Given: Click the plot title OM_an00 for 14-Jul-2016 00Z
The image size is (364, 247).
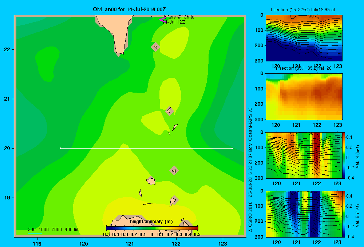Looking at the screenshot, I should click(129, 9).
